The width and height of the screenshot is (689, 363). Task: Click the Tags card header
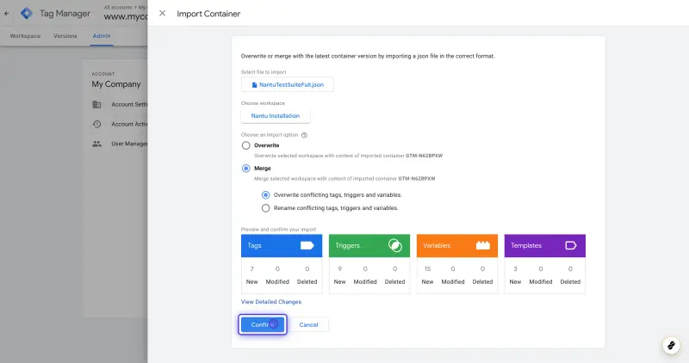282,246
